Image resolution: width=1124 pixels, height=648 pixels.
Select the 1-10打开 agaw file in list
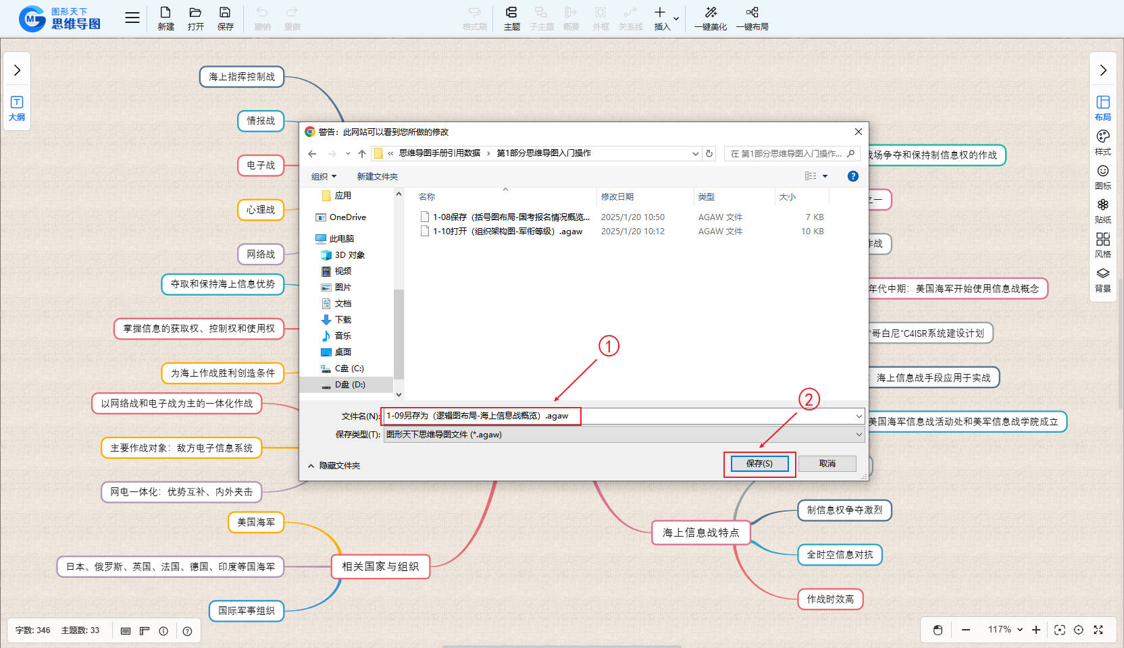[507, 232]
